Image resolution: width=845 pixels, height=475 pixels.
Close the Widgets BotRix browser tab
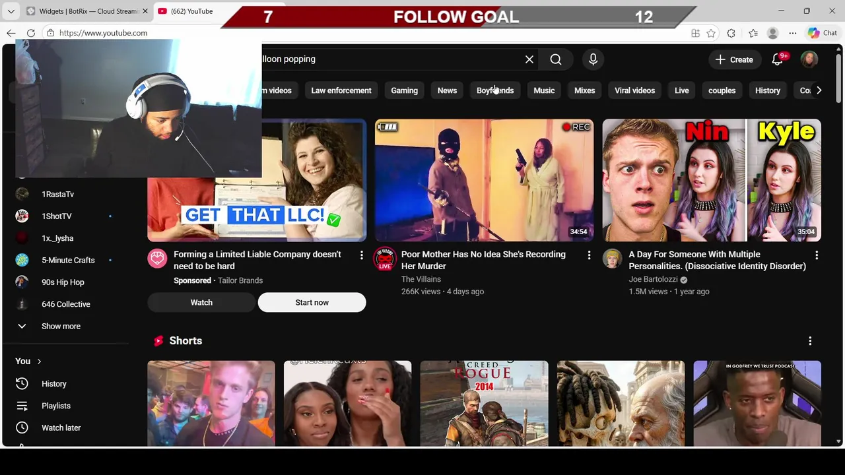pos(145,11)
